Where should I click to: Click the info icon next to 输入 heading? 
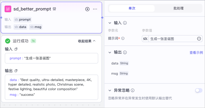tap(125, 23)
